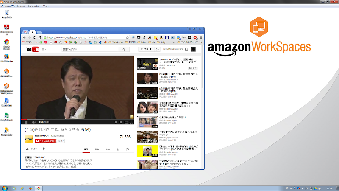The height and width of the screenshot is (191, 339).
Task: Click the YouTube bookmark icon in bookmarks bar
Action: click(x=56, y=42)
